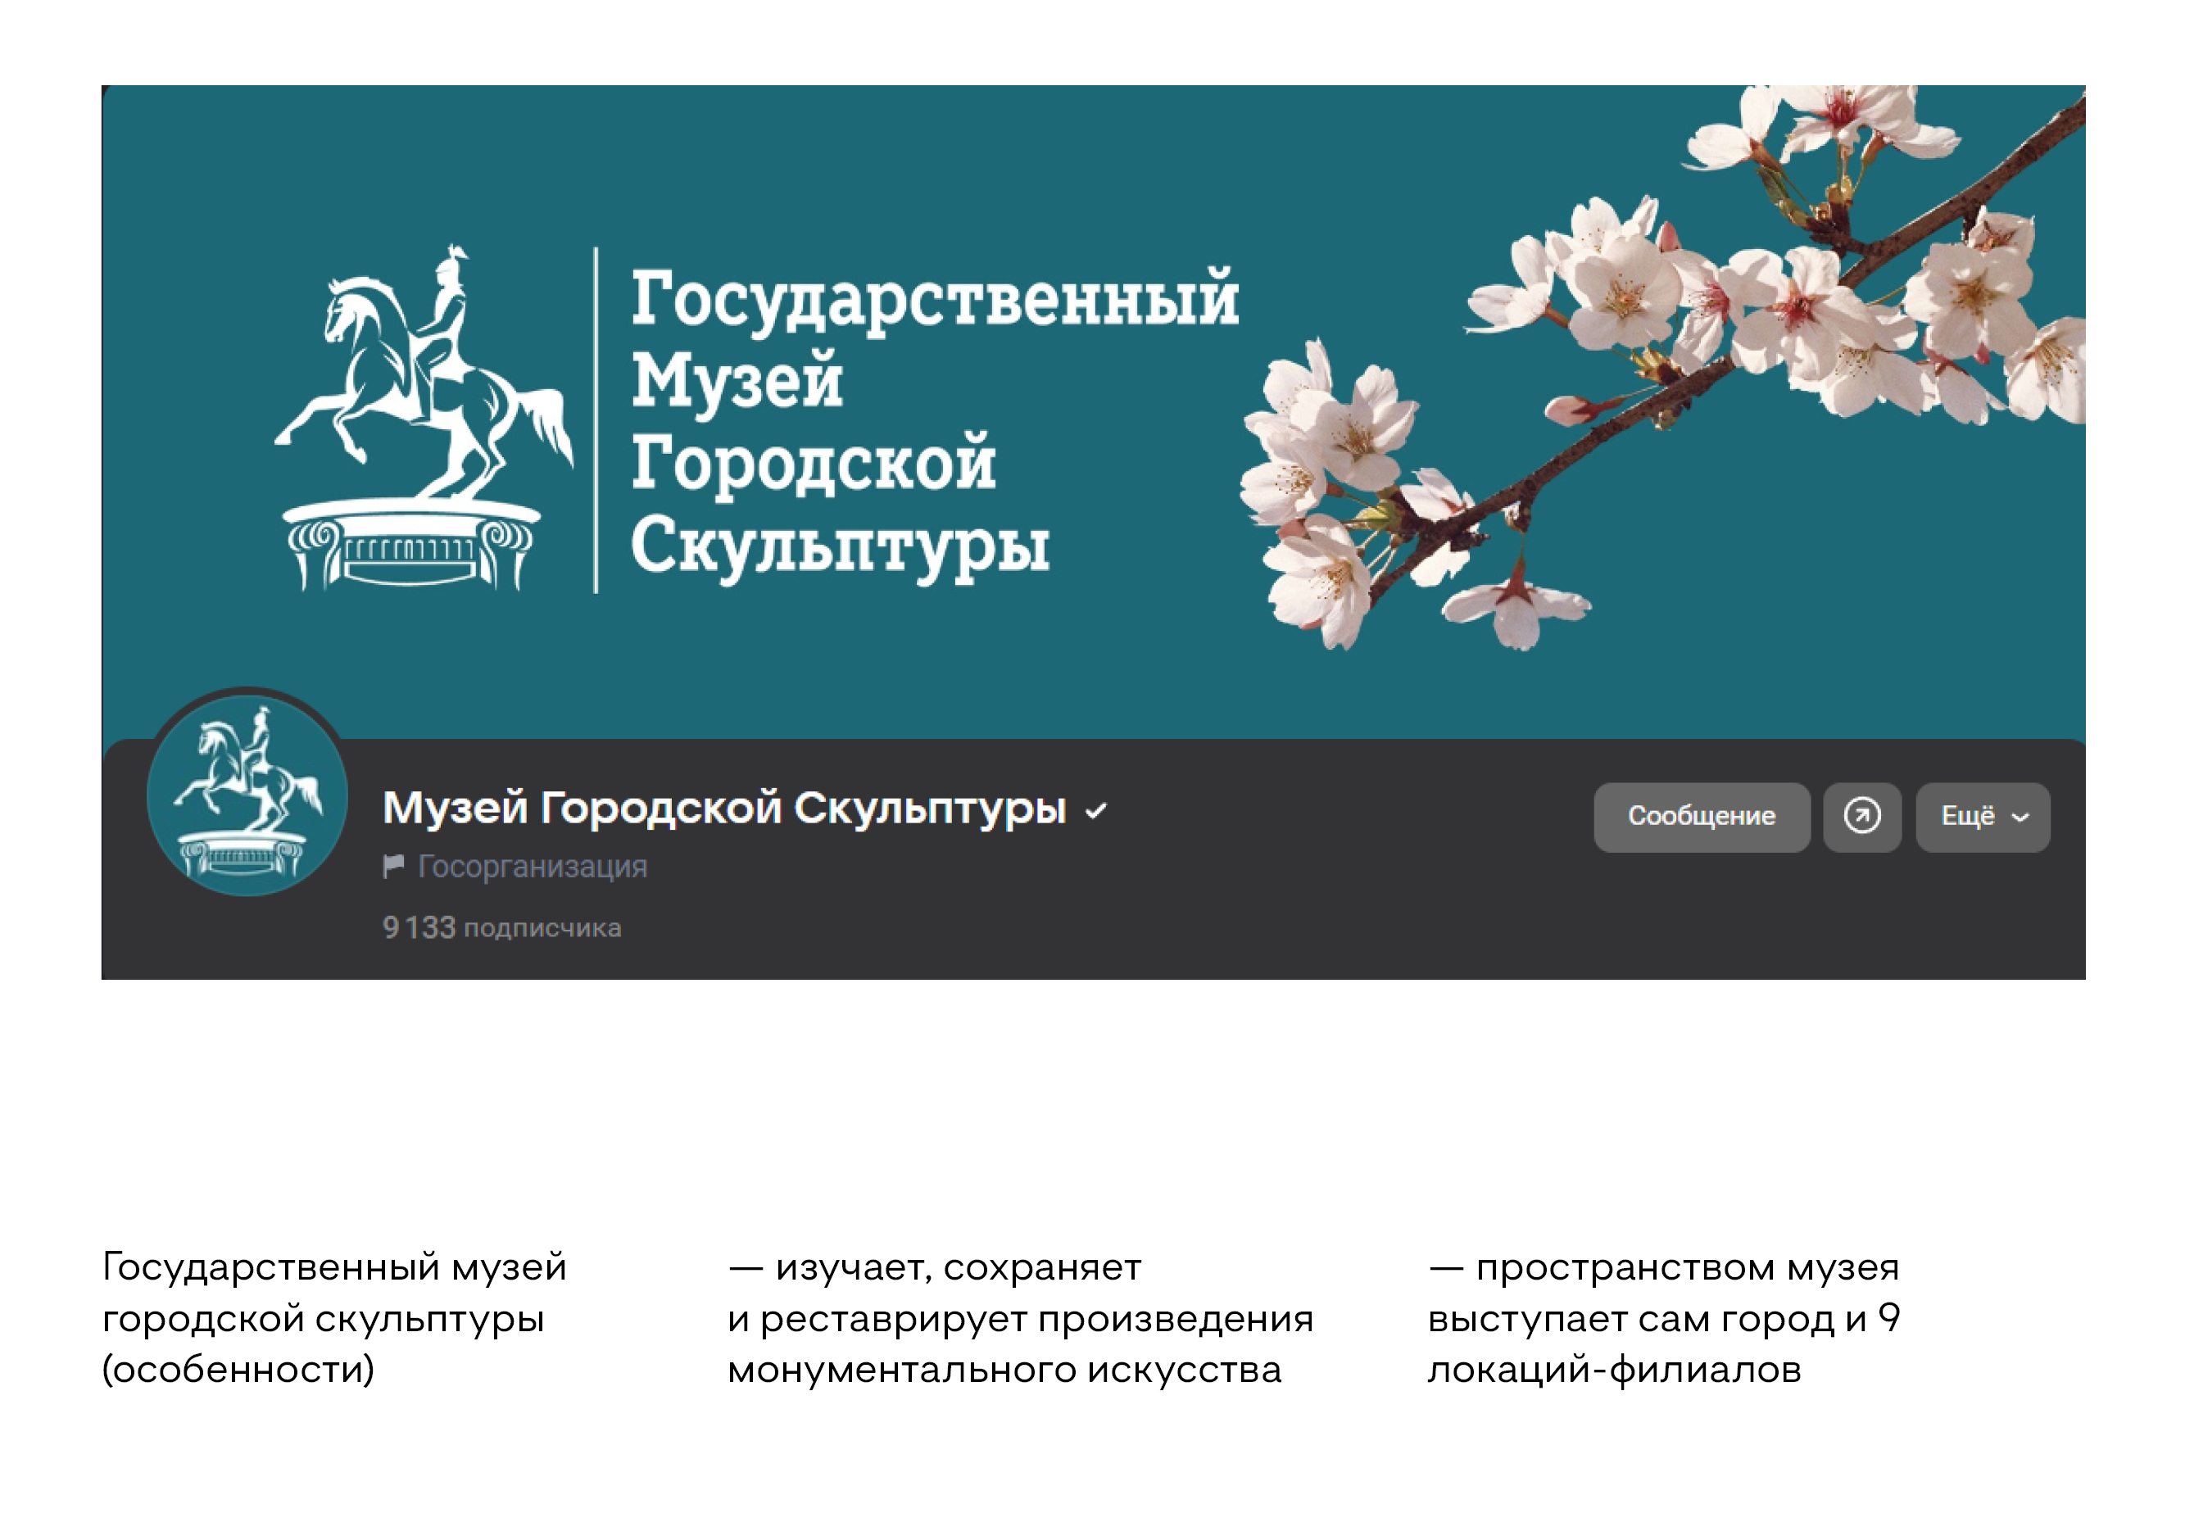
Task: Click the verified checkmark beside page name
Action: pyautogui.click(x=1096, y=811)
